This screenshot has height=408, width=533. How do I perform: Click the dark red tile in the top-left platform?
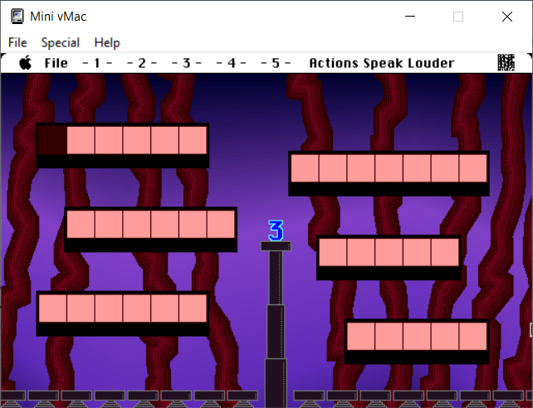click(x=52, y=140)
